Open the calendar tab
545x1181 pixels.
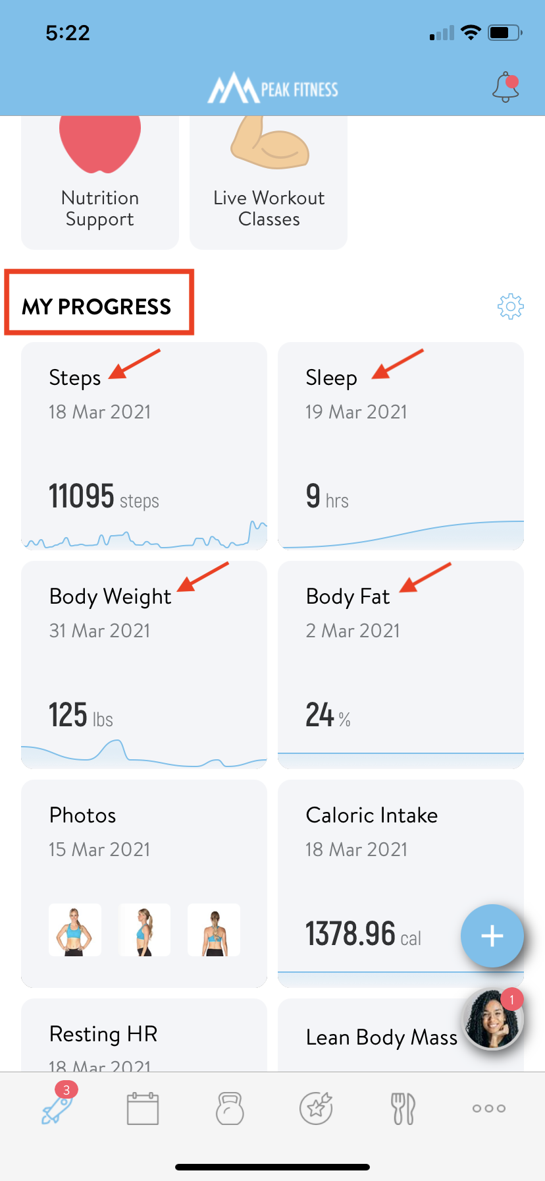point(143,1108)
